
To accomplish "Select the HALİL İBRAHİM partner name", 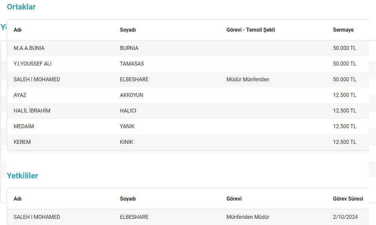I will 32,111.
